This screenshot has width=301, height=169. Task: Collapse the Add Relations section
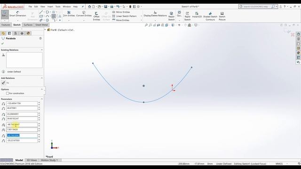(x=42, y=78)
